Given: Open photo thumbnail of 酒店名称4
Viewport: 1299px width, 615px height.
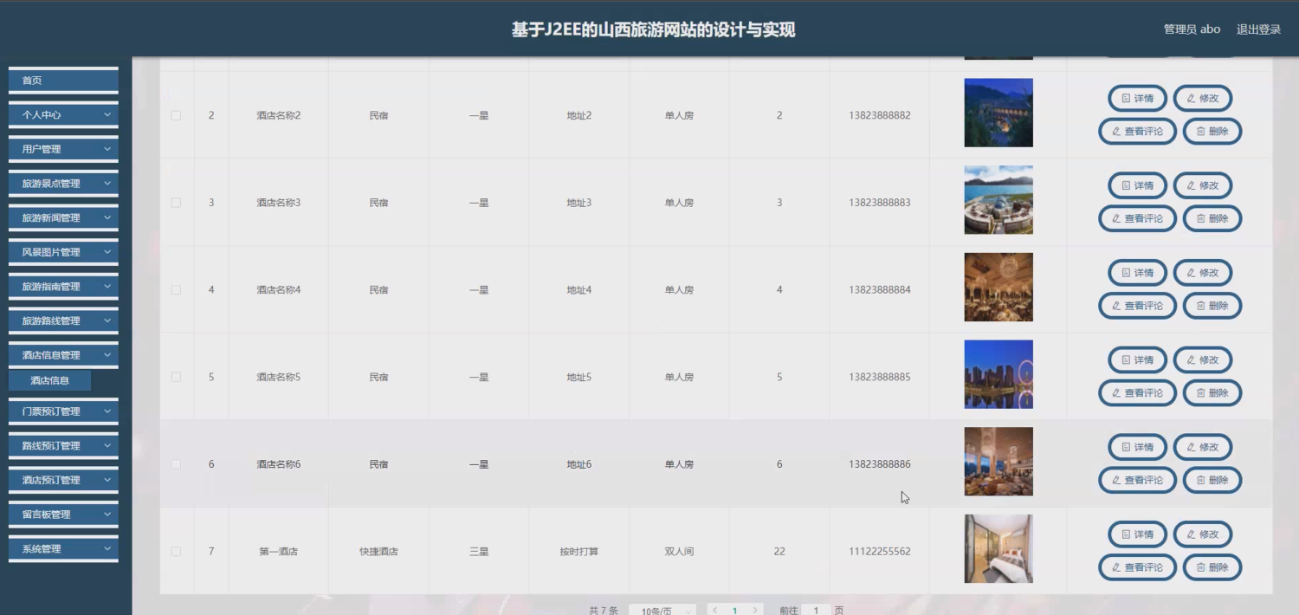Looking at the screenshot, I should coord(998,288).
